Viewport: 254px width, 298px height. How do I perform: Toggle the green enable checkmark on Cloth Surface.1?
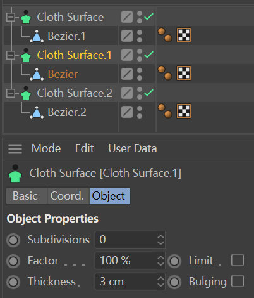click(x=148, y=55)
